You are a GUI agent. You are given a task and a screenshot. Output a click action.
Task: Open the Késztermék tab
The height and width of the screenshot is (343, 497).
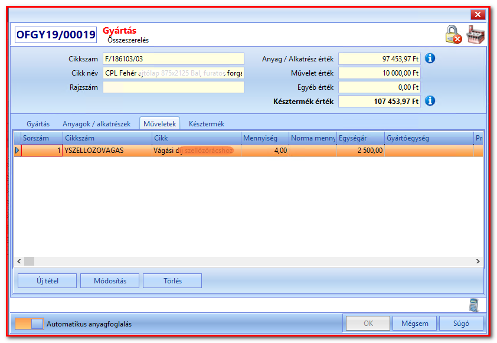207,124
